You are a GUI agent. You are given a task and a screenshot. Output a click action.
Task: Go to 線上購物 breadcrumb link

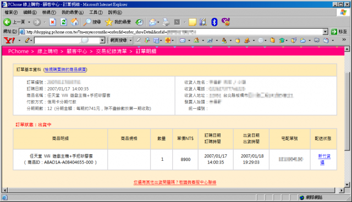48,51
